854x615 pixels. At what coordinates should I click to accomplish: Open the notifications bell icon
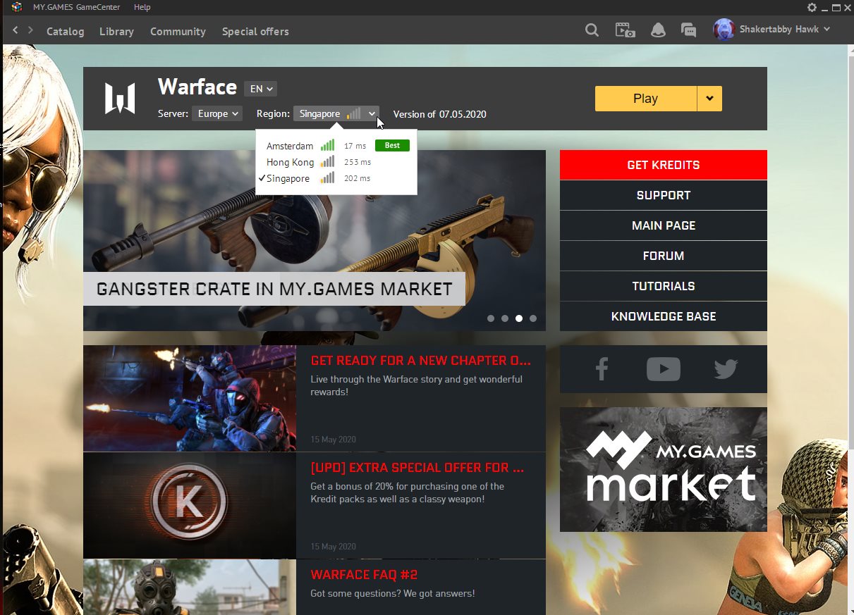coord(658,30)
